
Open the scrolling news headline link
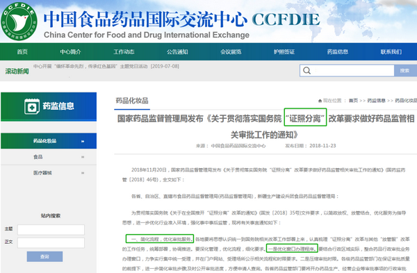coord(106,66)
